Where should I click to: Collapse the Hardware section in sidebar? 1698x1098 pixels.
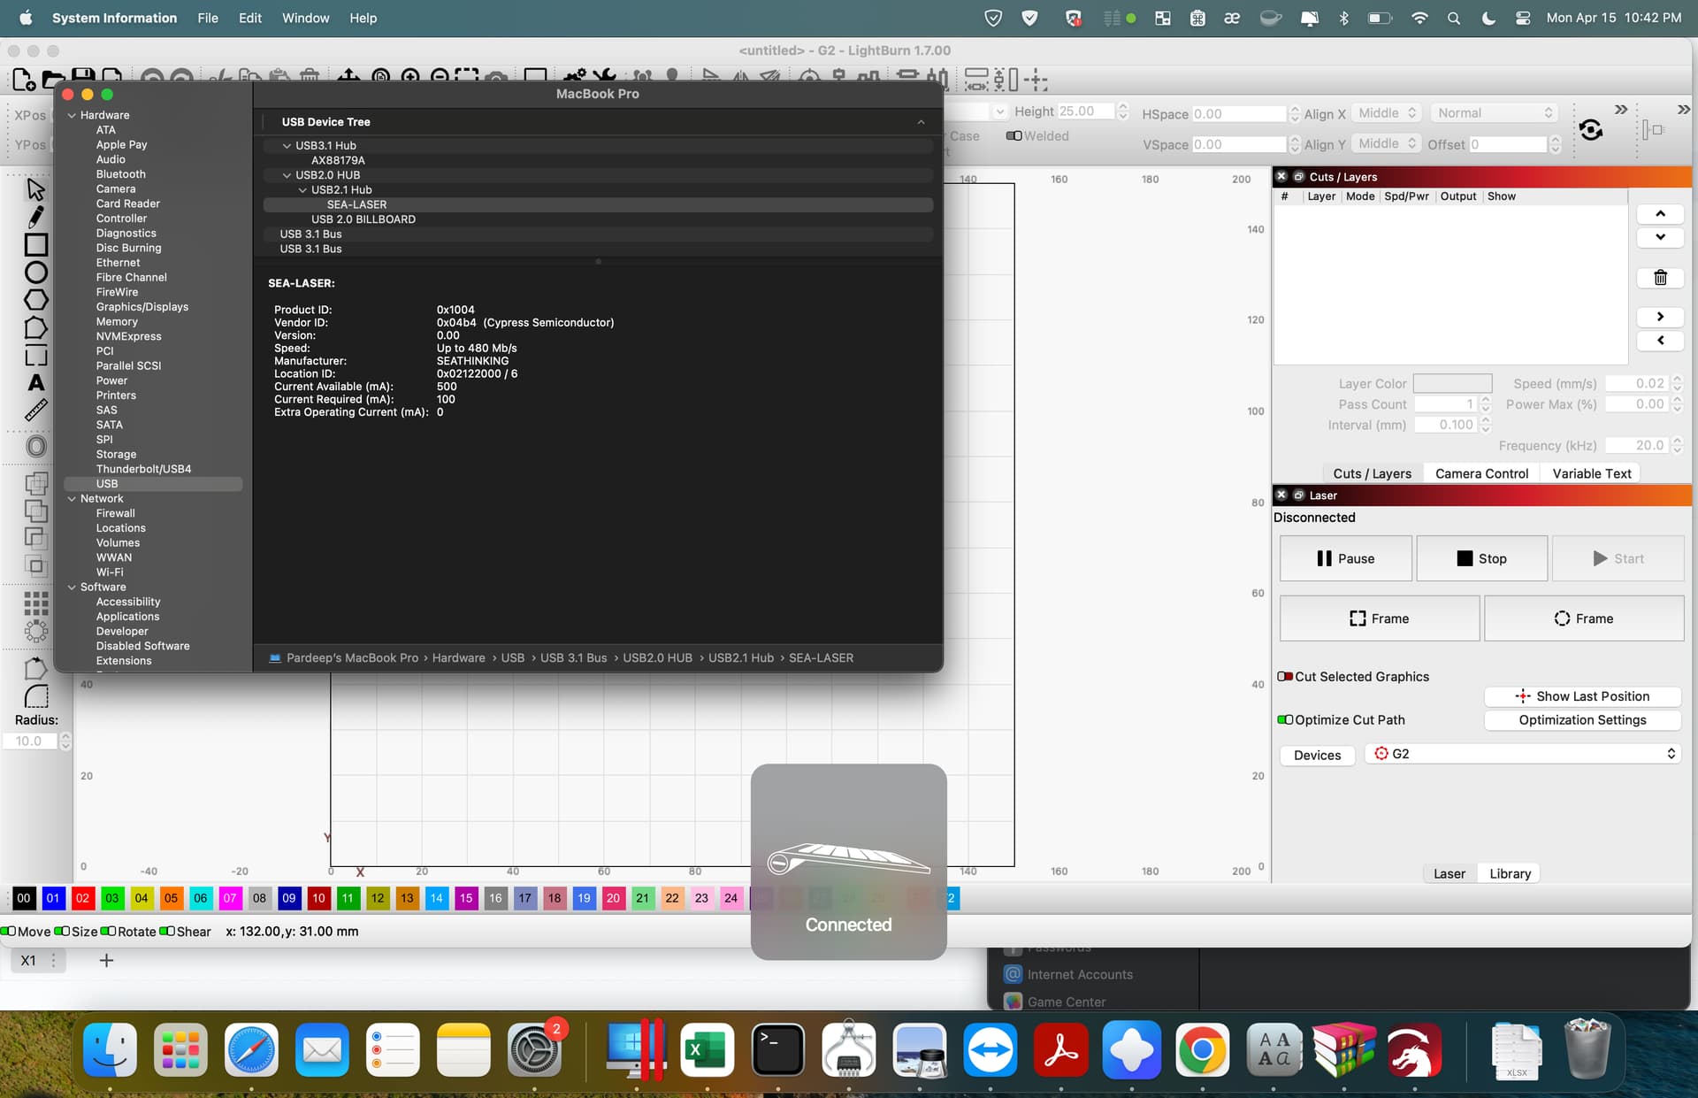(72, 115)
